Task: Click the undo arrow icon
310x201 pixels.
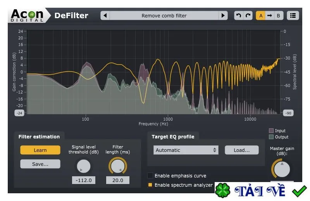Action: pos(239,15)
